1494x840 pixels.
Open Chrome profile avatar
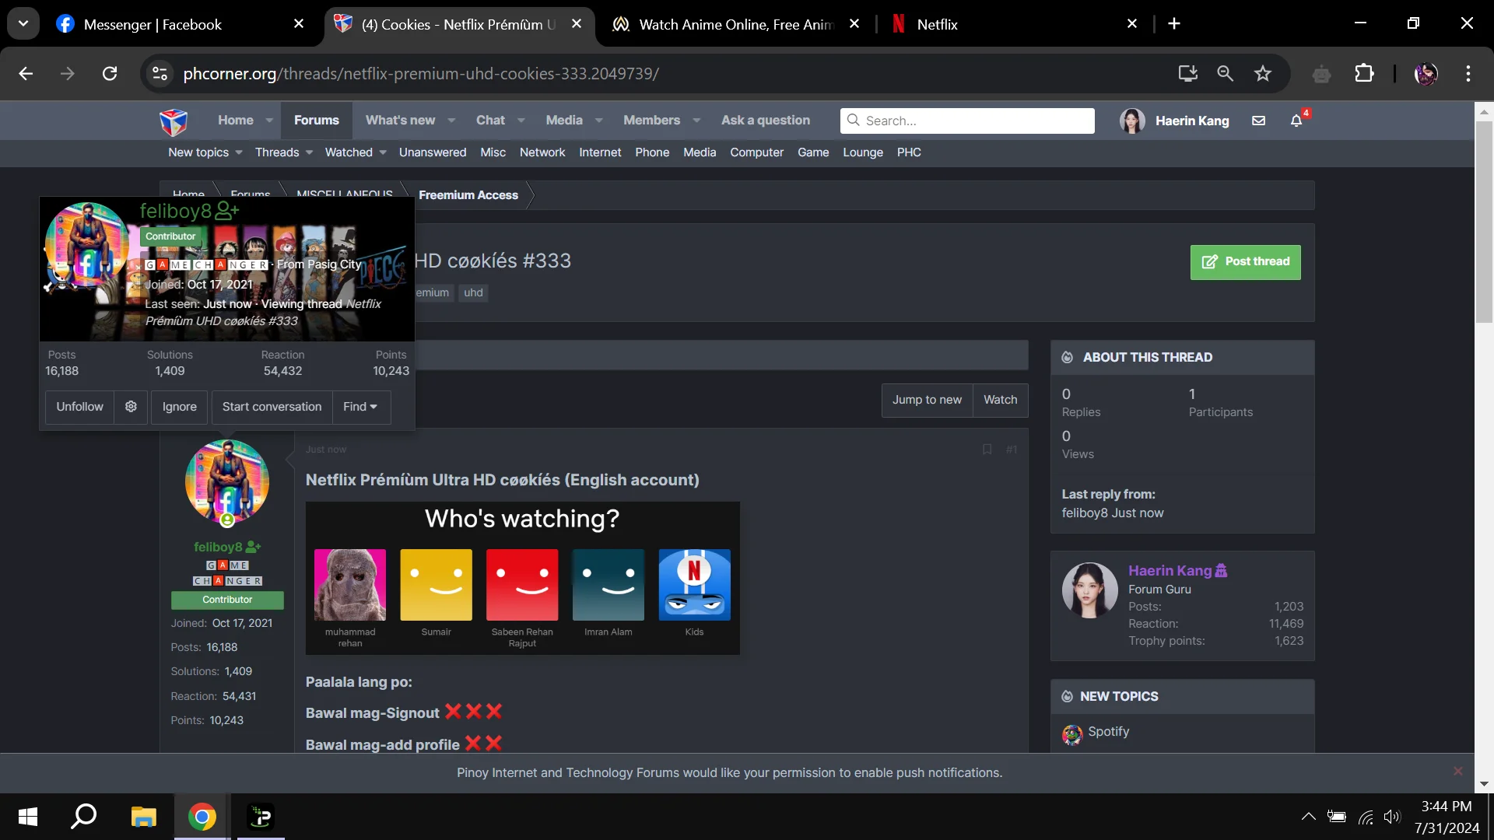[1426, 74]
